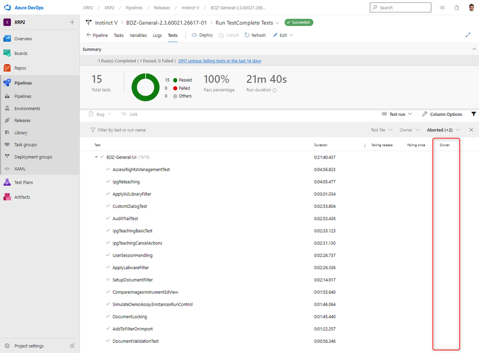The height and width of the screenshot is (353, 479).
Task: Switch to the Variables tab
Action: pos(138,35)
